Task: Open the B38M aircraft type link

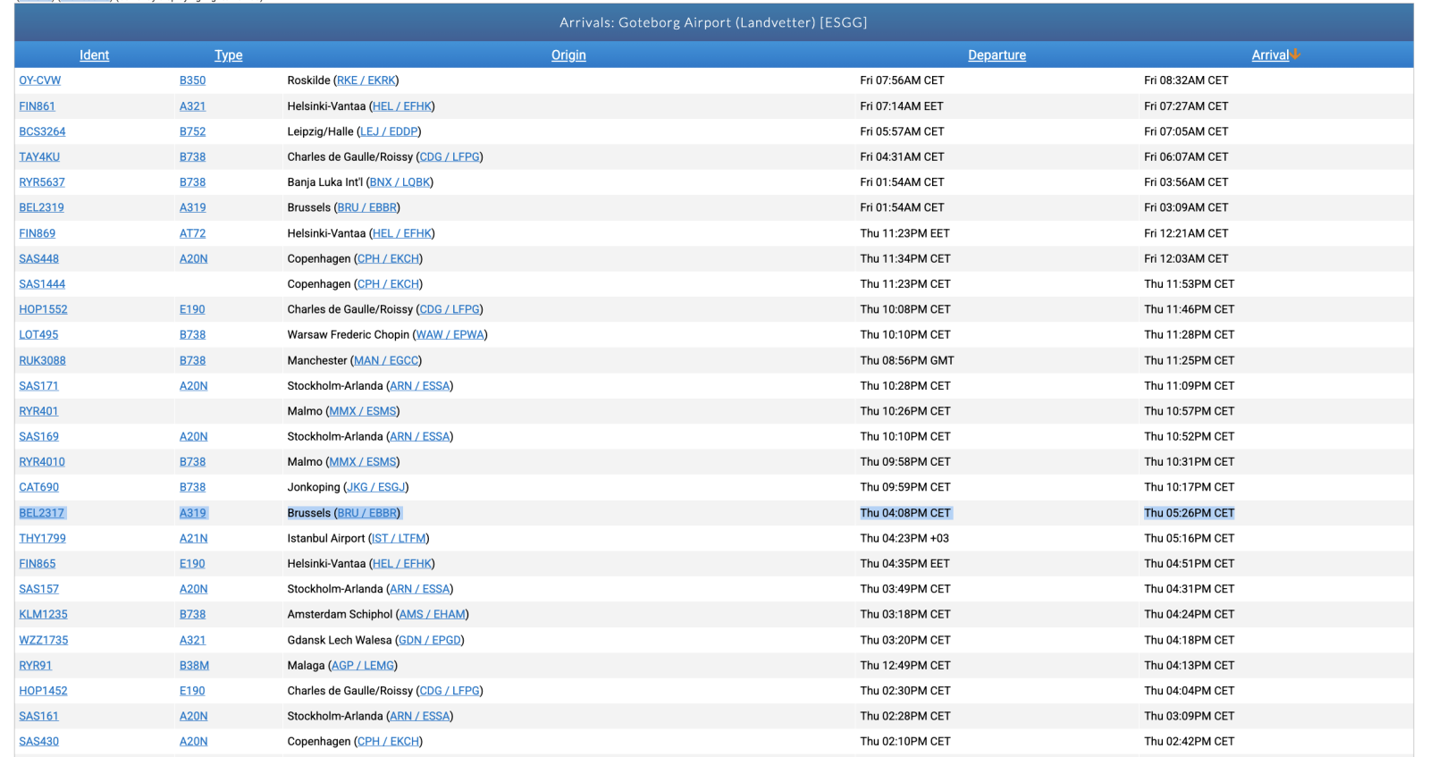Action: [x=194, y=666]
